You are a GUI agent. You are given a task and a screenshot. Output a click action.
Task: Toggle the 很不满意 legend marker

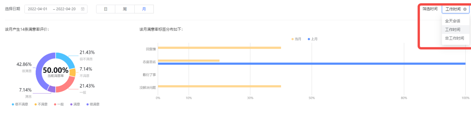pos(13,105)
